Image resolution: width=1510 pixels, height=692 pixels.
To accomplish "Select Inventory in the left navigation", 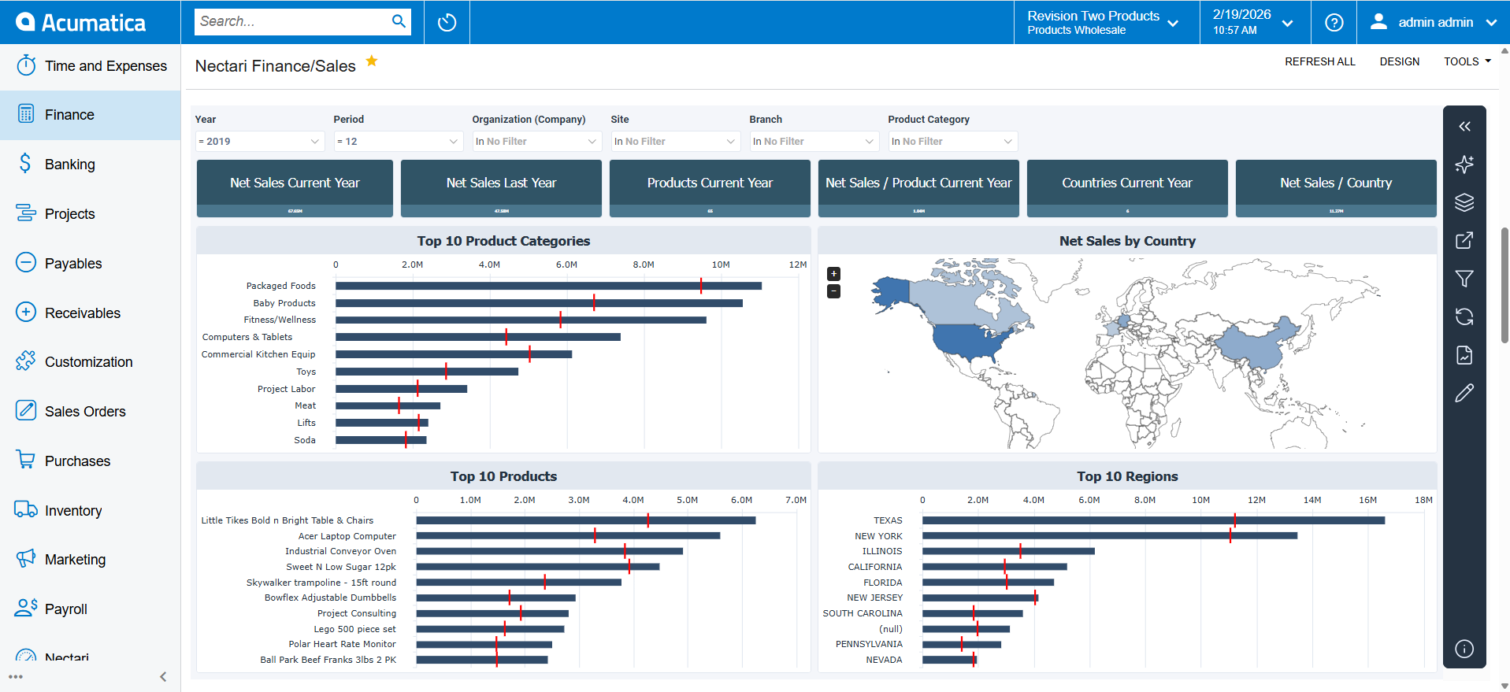I will 72,511.
